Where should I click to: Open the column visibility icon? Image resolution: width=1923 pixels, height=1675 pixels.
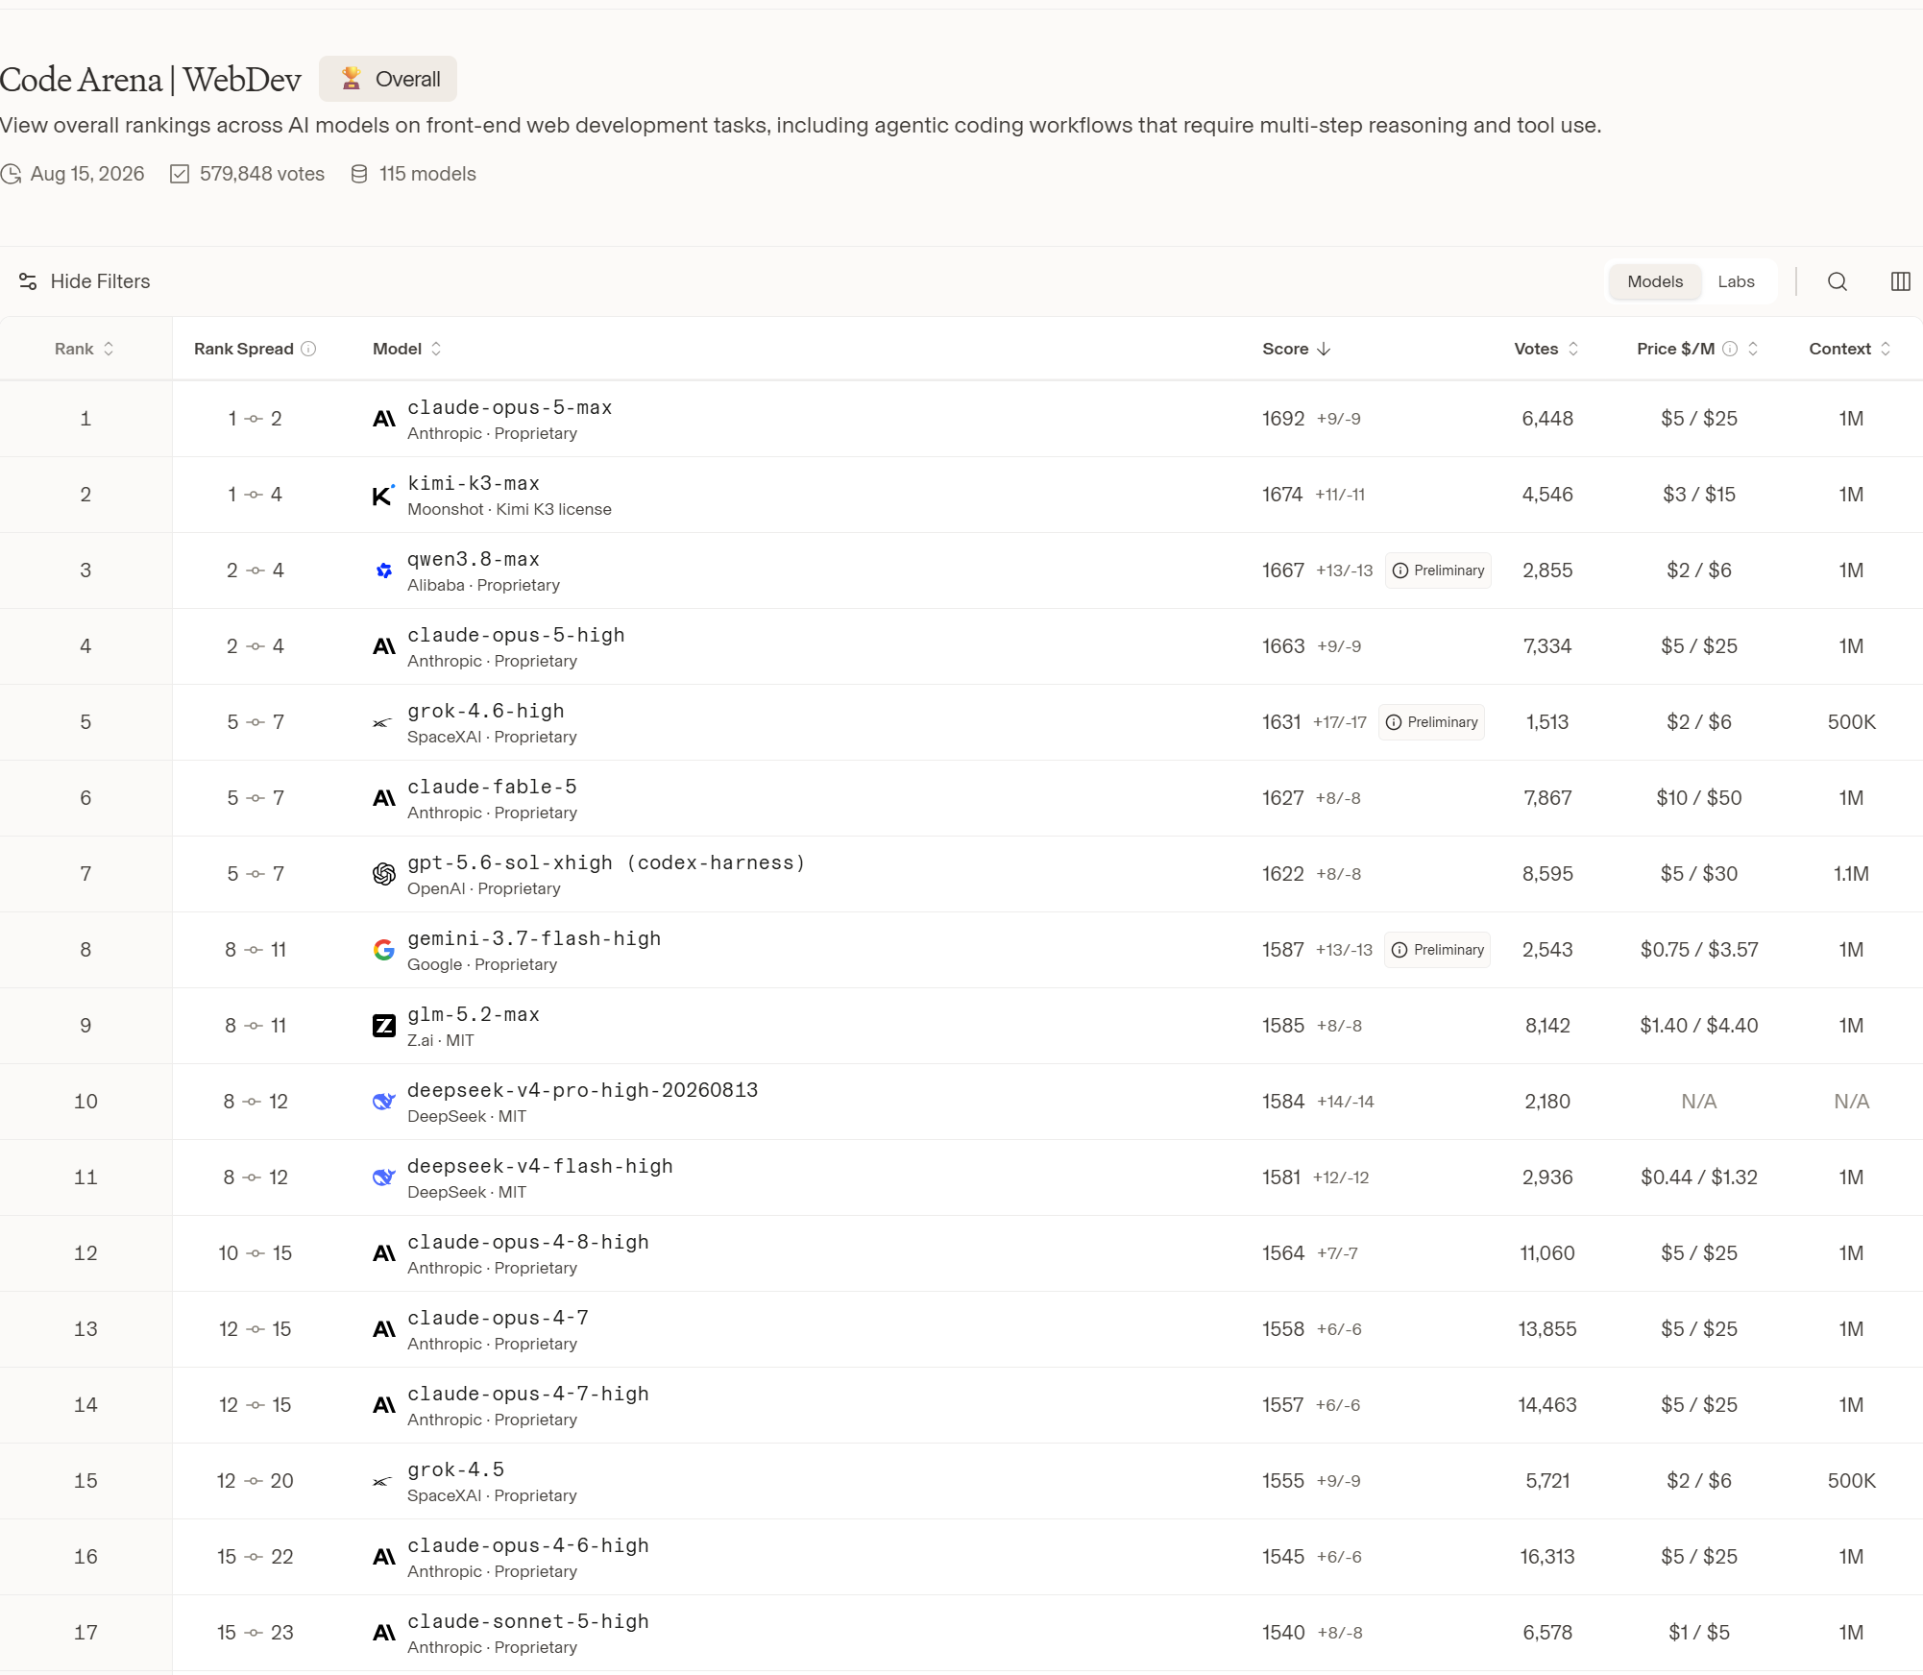tap(1900, 281)
